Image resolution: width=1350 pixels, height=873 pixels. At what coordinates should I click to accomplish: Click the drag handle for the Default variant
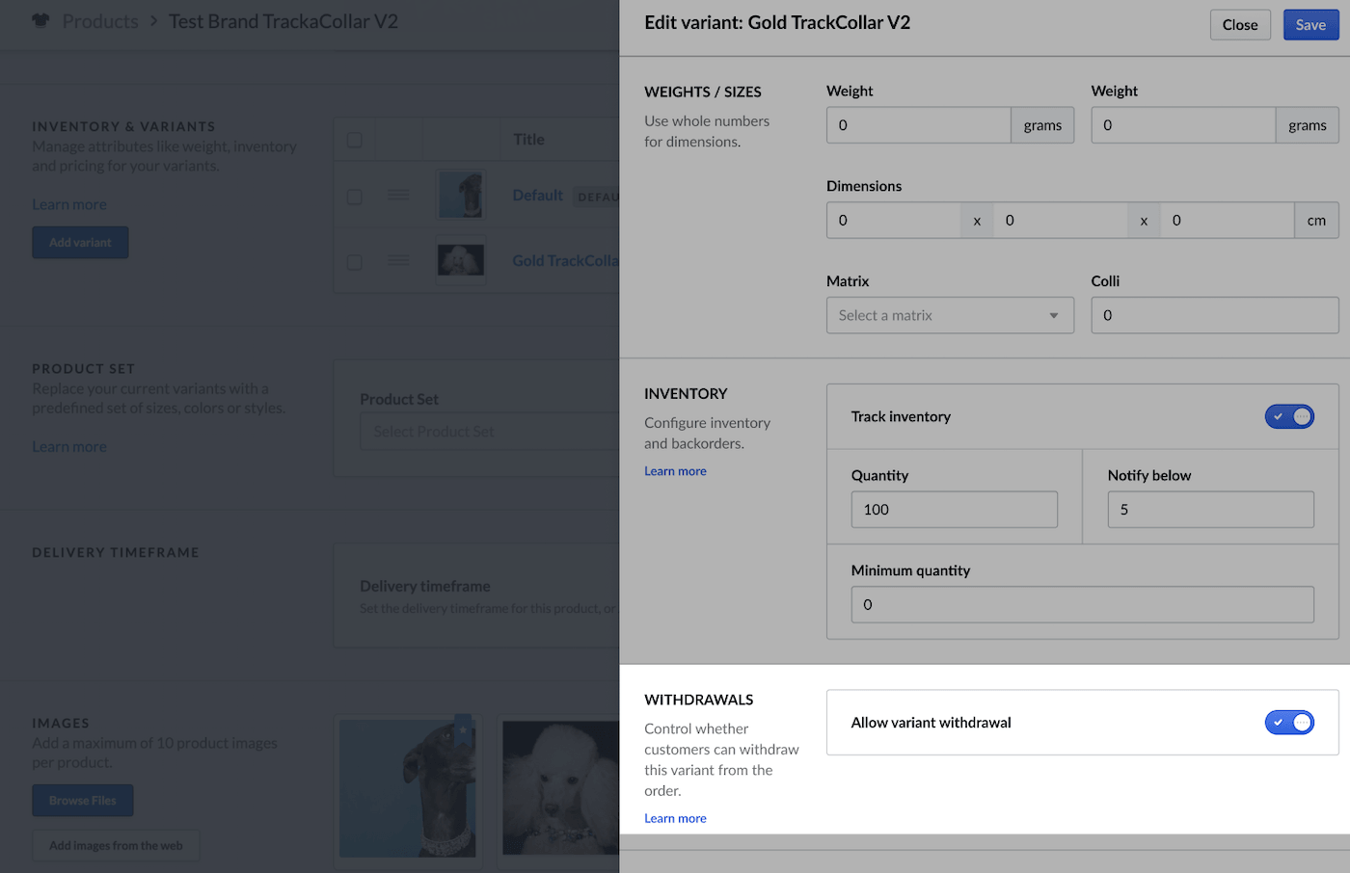pyautogui.click(x=398, y=196)
